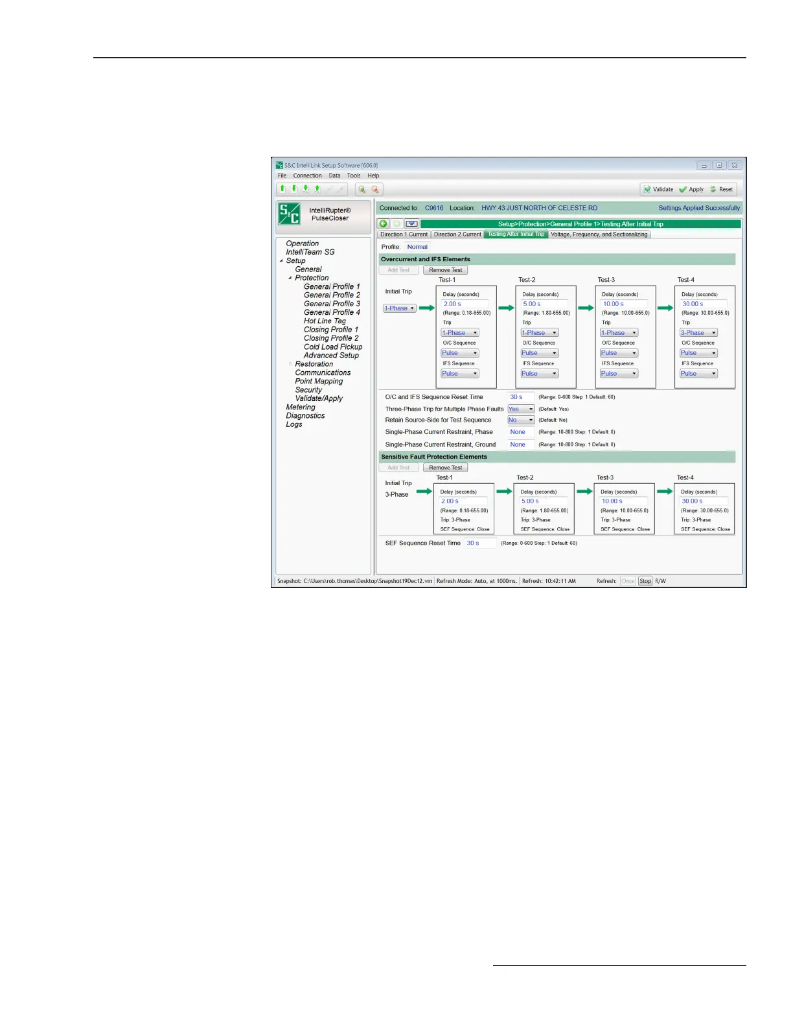
Task: Open Voltage, Frequency, and Sectionalizing tab
Action: click(x=599, y=234)
